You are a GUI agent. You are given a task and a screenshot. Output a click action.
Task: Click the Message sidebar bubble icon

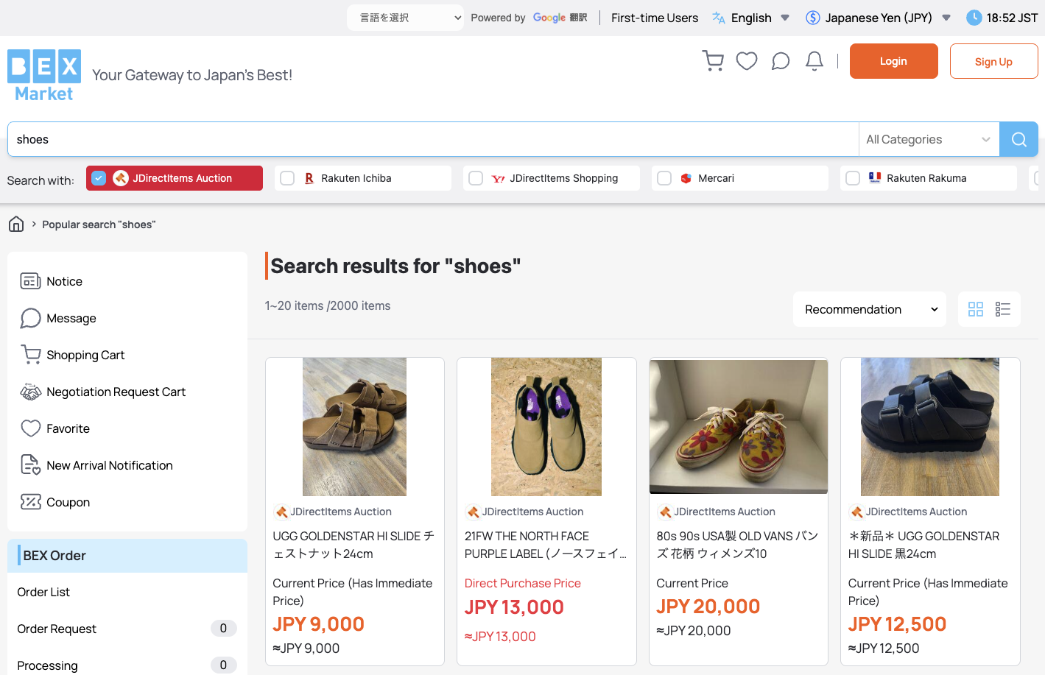[x=30, y=318]
